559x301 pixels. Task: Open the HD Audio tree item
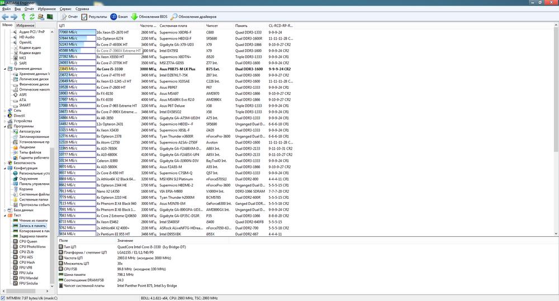click(x=27, y=37)
